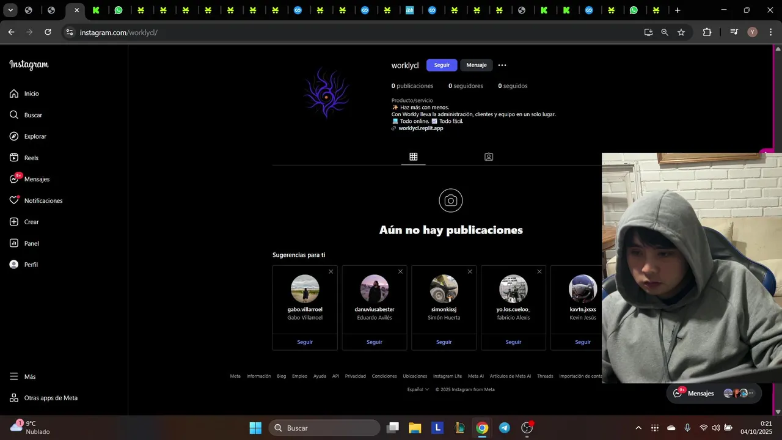Click the worklycl profile picture
This screenshot has width=782, height=440.
point(327,93)
